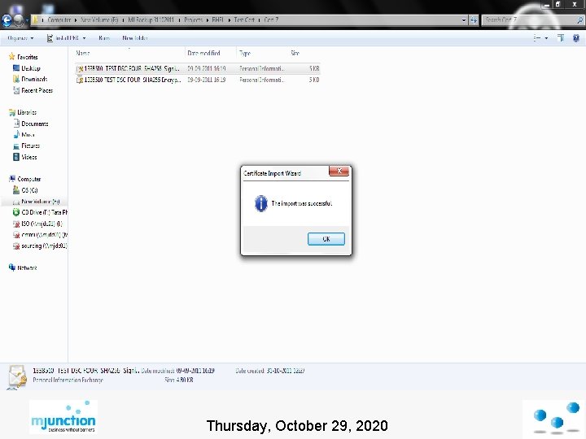Open the Organize menu
This screenshot has width=586, height=439.
(20, 38)
